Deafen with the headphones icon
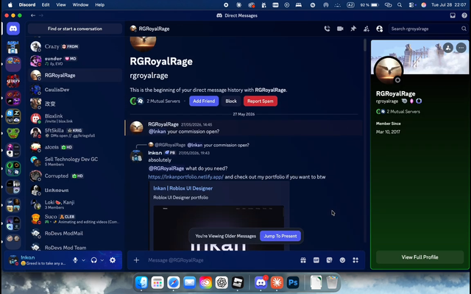 tap(94, 260)
